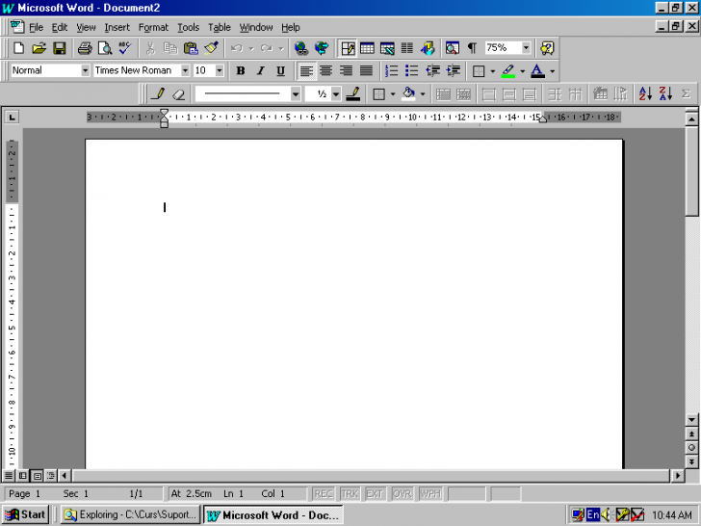Screen dimensions: 701x526
Task: Click the Insert Table icon
Action: tap(367, 48)
